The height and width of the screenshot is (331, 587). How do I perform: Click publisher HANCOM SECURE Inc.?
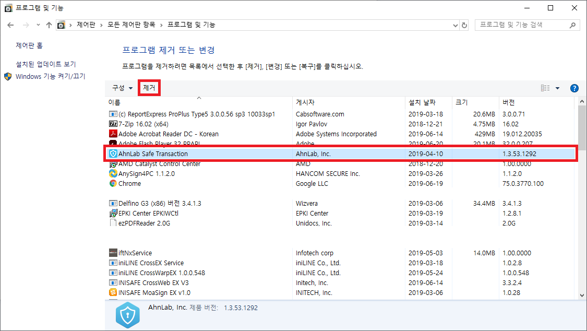[328, 173]
